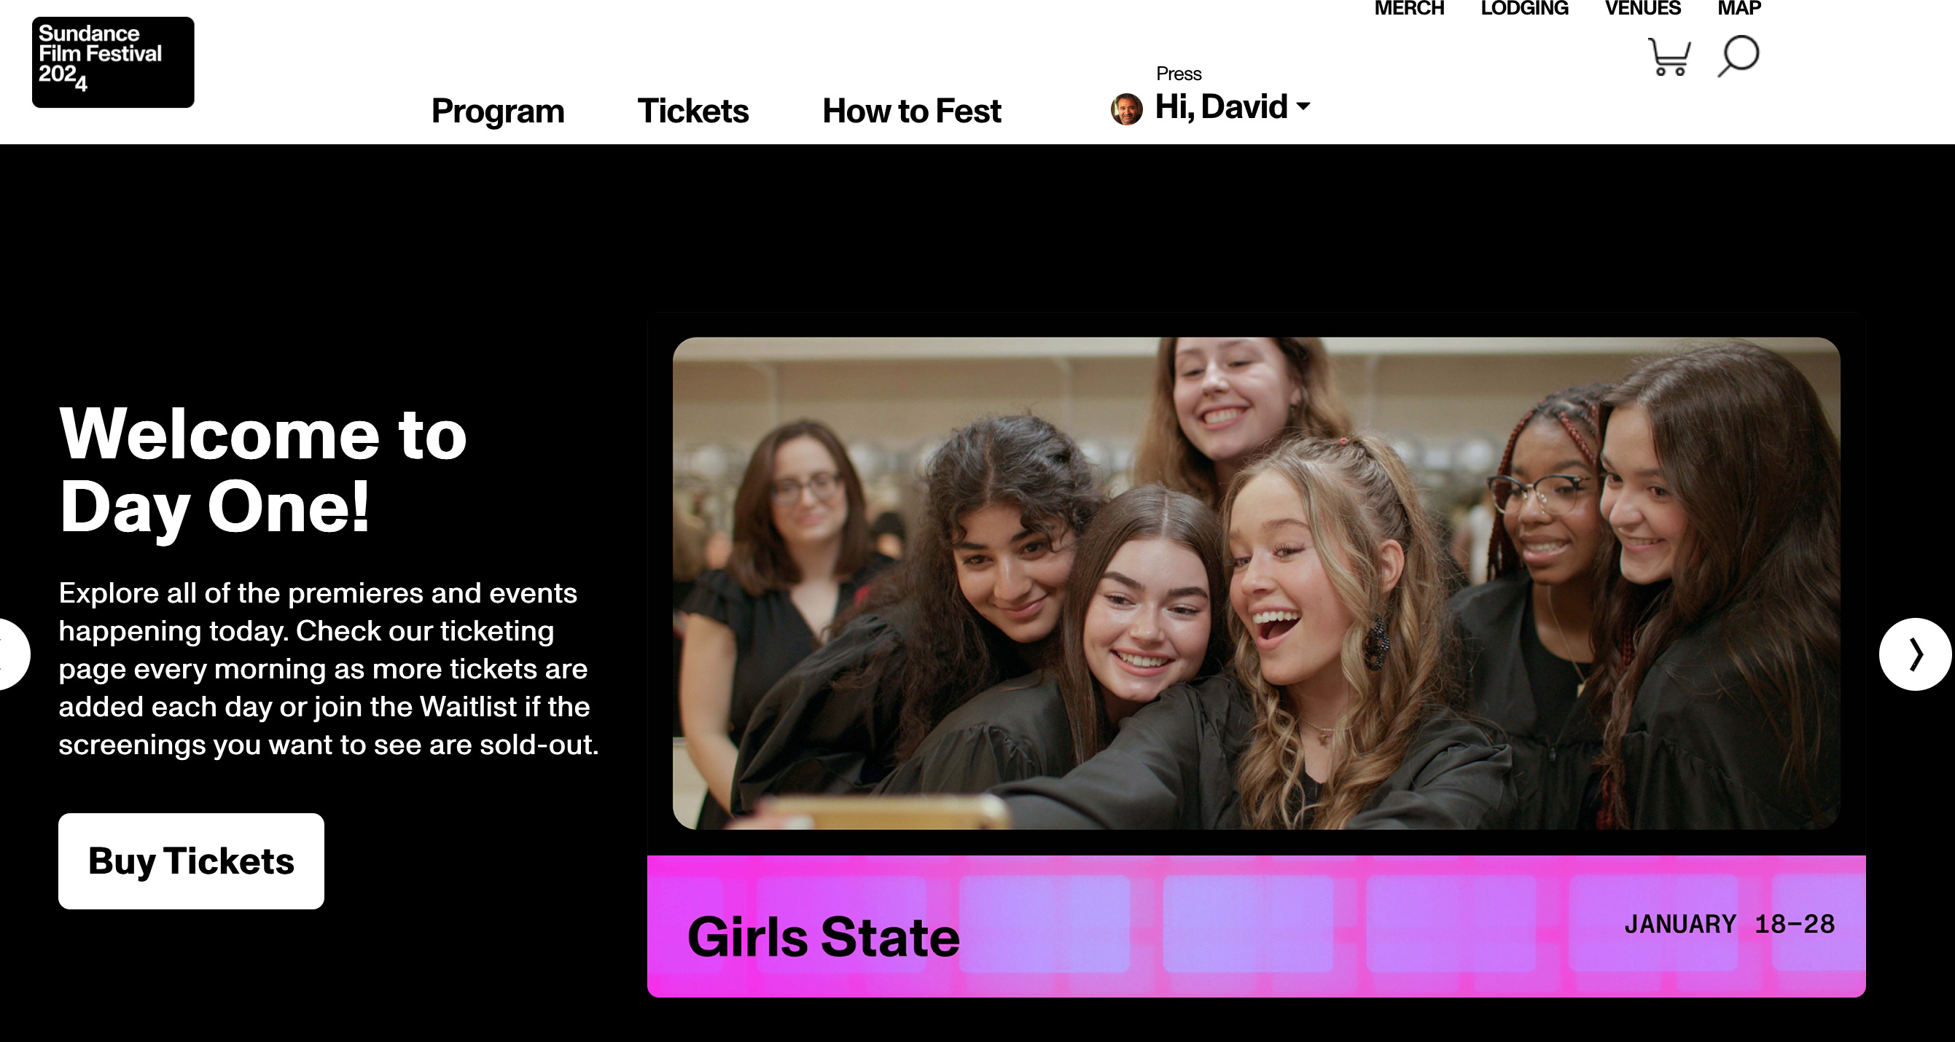Screen dimensions: 1955x1042
Task: Open the Program menu
Action: (498, 111)
